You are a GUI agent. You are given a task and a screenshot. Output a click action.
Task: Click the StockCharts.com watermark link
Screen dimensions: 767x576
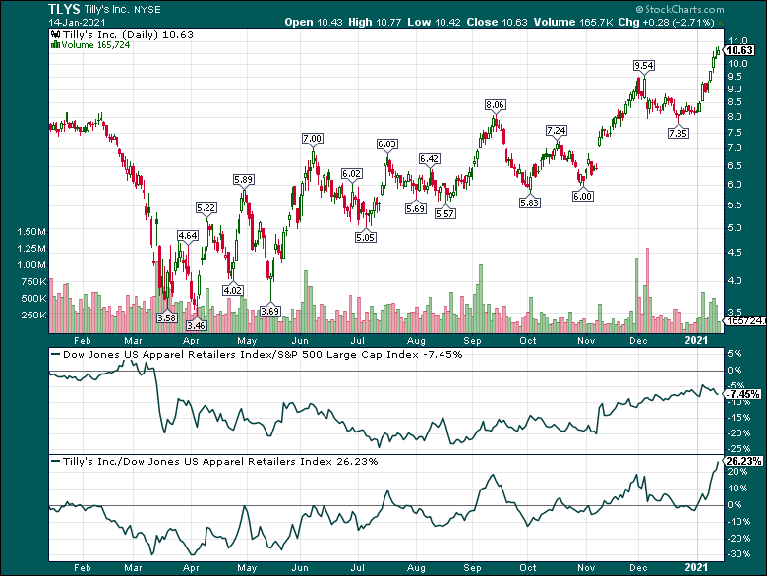click(679, 9)
